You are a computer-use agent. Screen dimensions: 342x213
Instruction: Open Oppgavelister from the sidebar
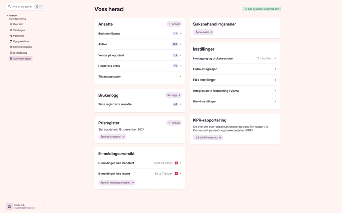point(20,41)
